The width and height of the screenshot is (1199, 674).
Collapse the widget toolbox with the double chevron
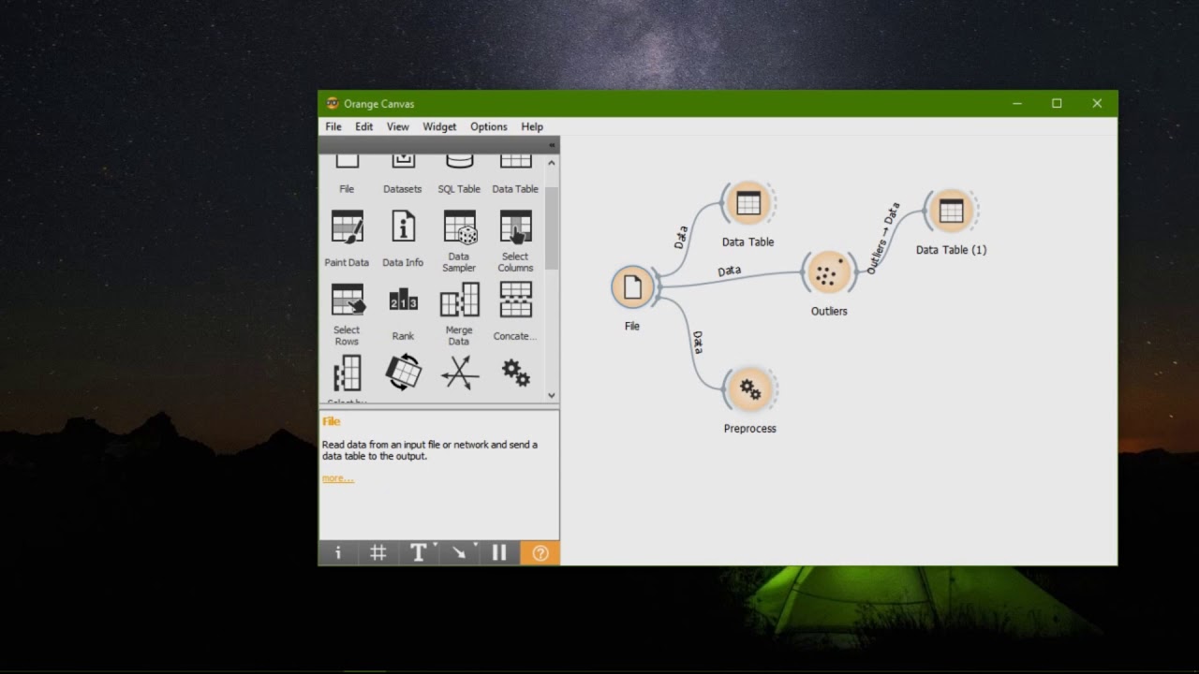552,145
